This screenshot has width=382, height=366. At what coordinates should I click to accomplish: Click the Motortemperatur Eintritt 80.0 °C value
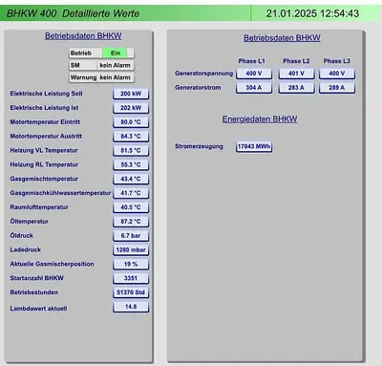[x=131, y=122]
